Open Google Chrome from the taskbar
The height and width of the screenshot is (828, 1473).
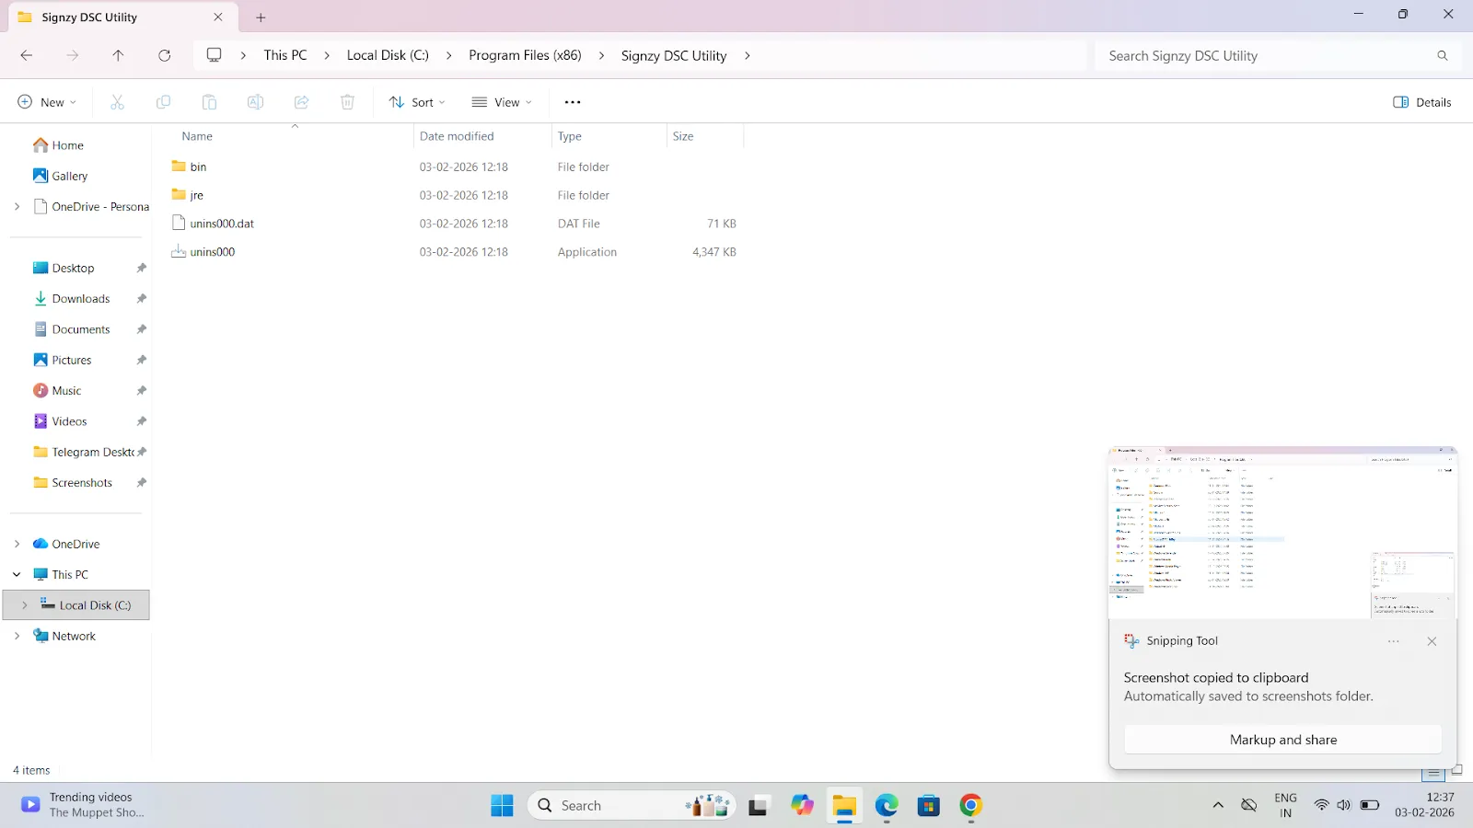970,806
